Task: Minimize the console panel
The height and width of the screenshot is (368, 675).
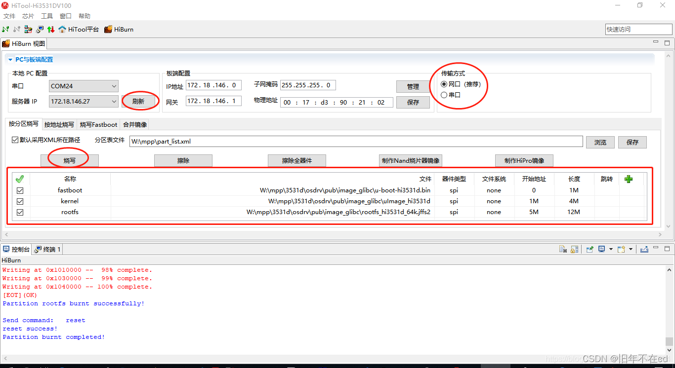Action: click(x=656, y=249)
